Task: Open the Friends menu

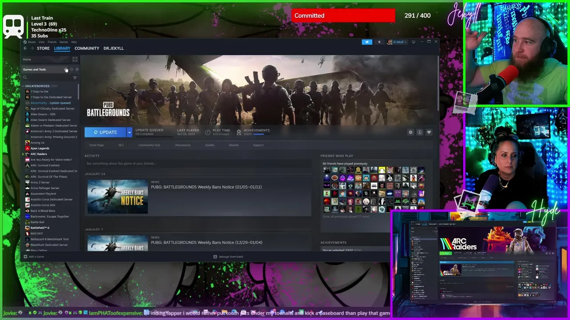Action: pos(52,42)
